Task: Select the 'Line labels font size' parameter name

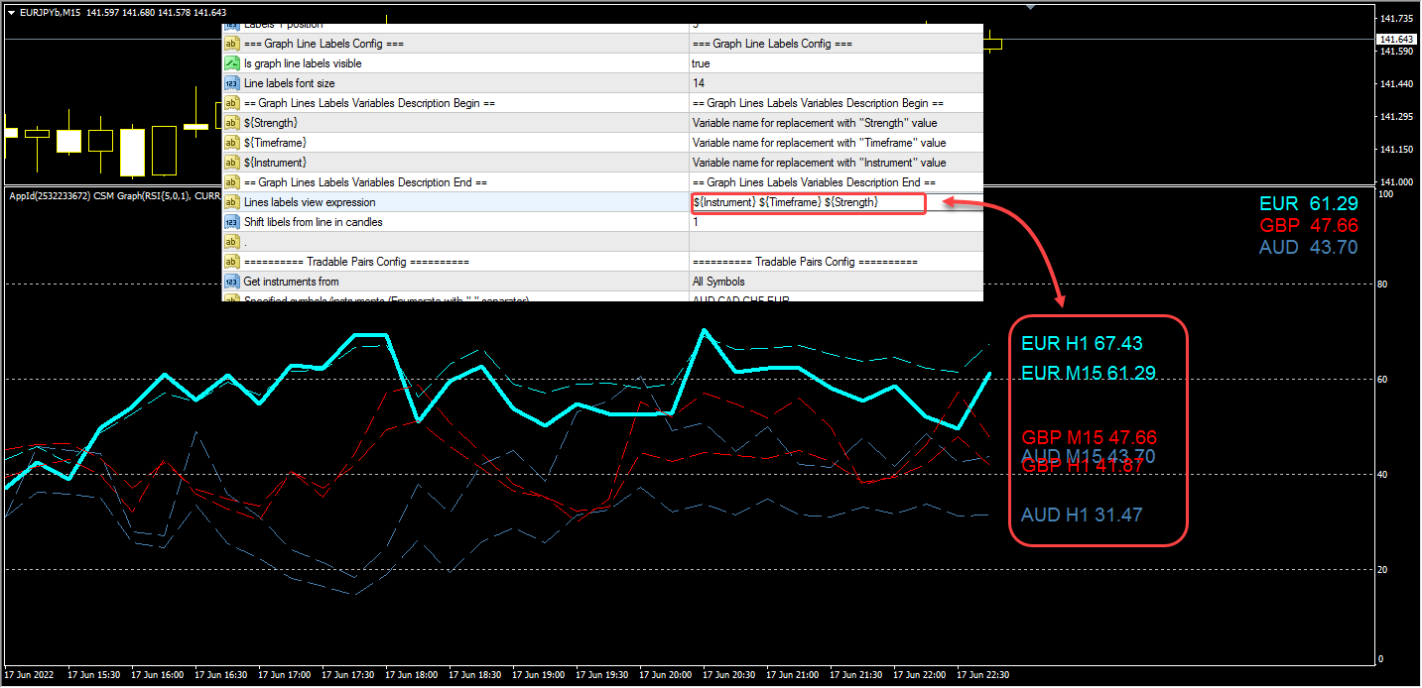Action: coord(289,83)
